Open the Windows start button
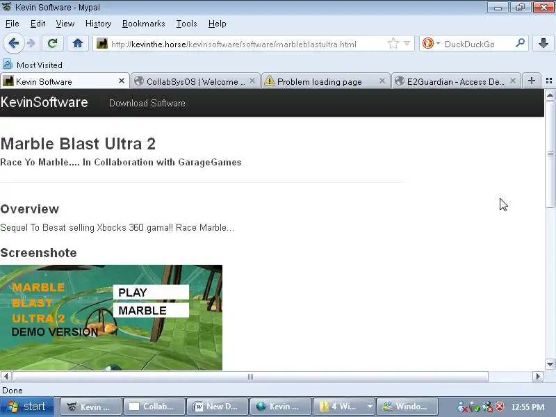This screenshot has height=417, width=556. click(x=27, y=407)
